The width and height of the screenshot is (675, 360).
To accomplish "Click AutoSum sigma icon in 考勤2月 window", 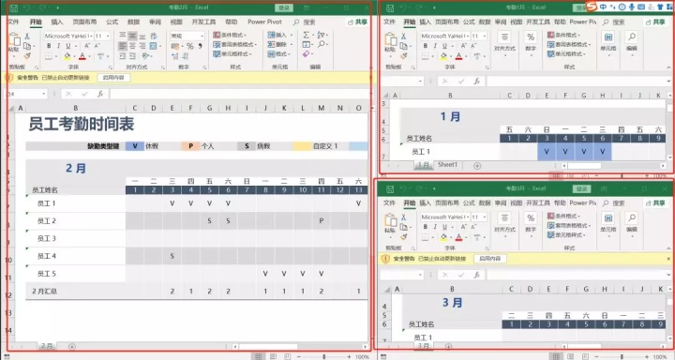I will coord(306,35).
